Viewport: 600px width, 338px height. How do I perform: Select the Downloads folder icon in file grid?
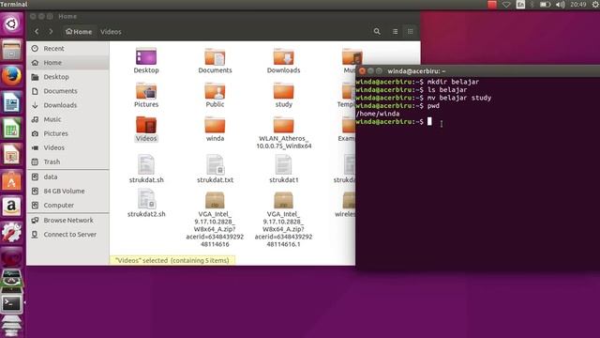pos(283,56)
